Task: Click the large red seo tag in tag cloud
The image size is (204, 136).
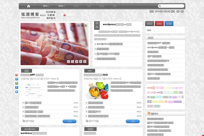Action: 151,88
